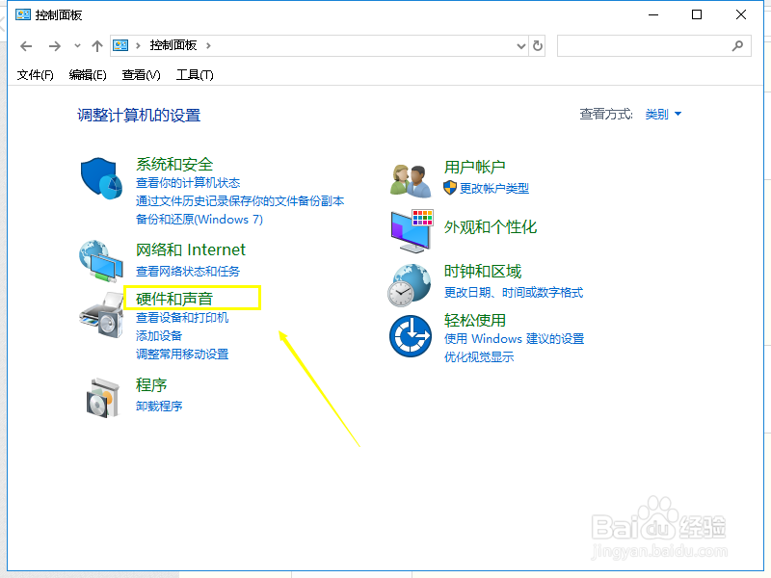Click the back navigation arrow
This screenshot has height=578, width=771.
click(x=26, y=45)
